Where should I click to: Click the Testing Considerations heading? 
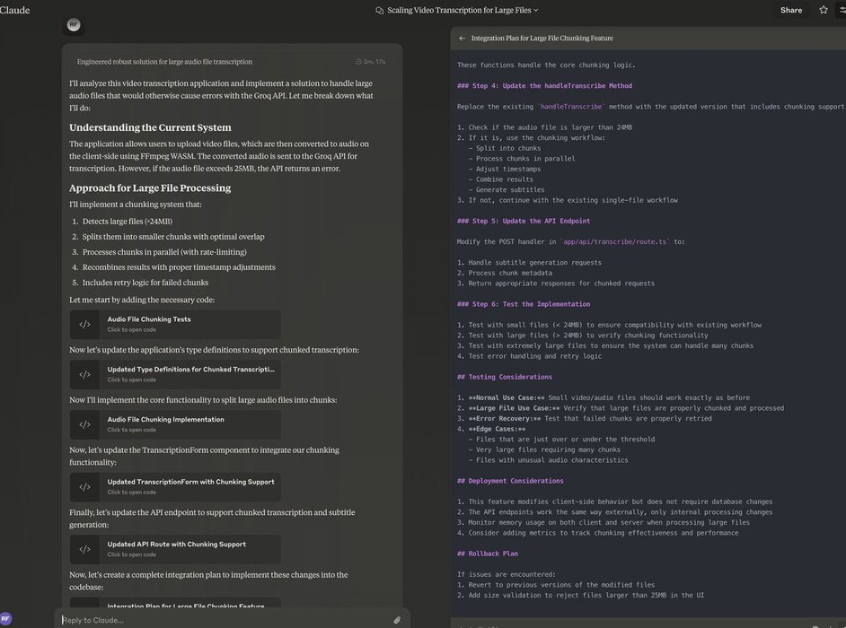pos(505,377)
